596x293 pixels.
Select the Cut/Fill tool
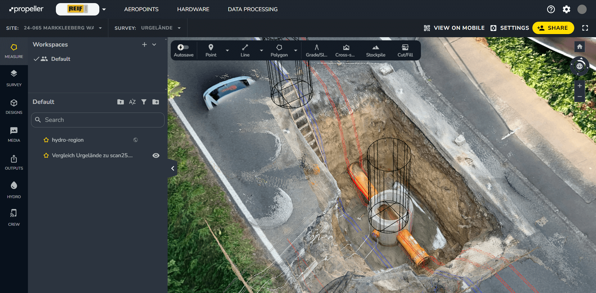405,51
